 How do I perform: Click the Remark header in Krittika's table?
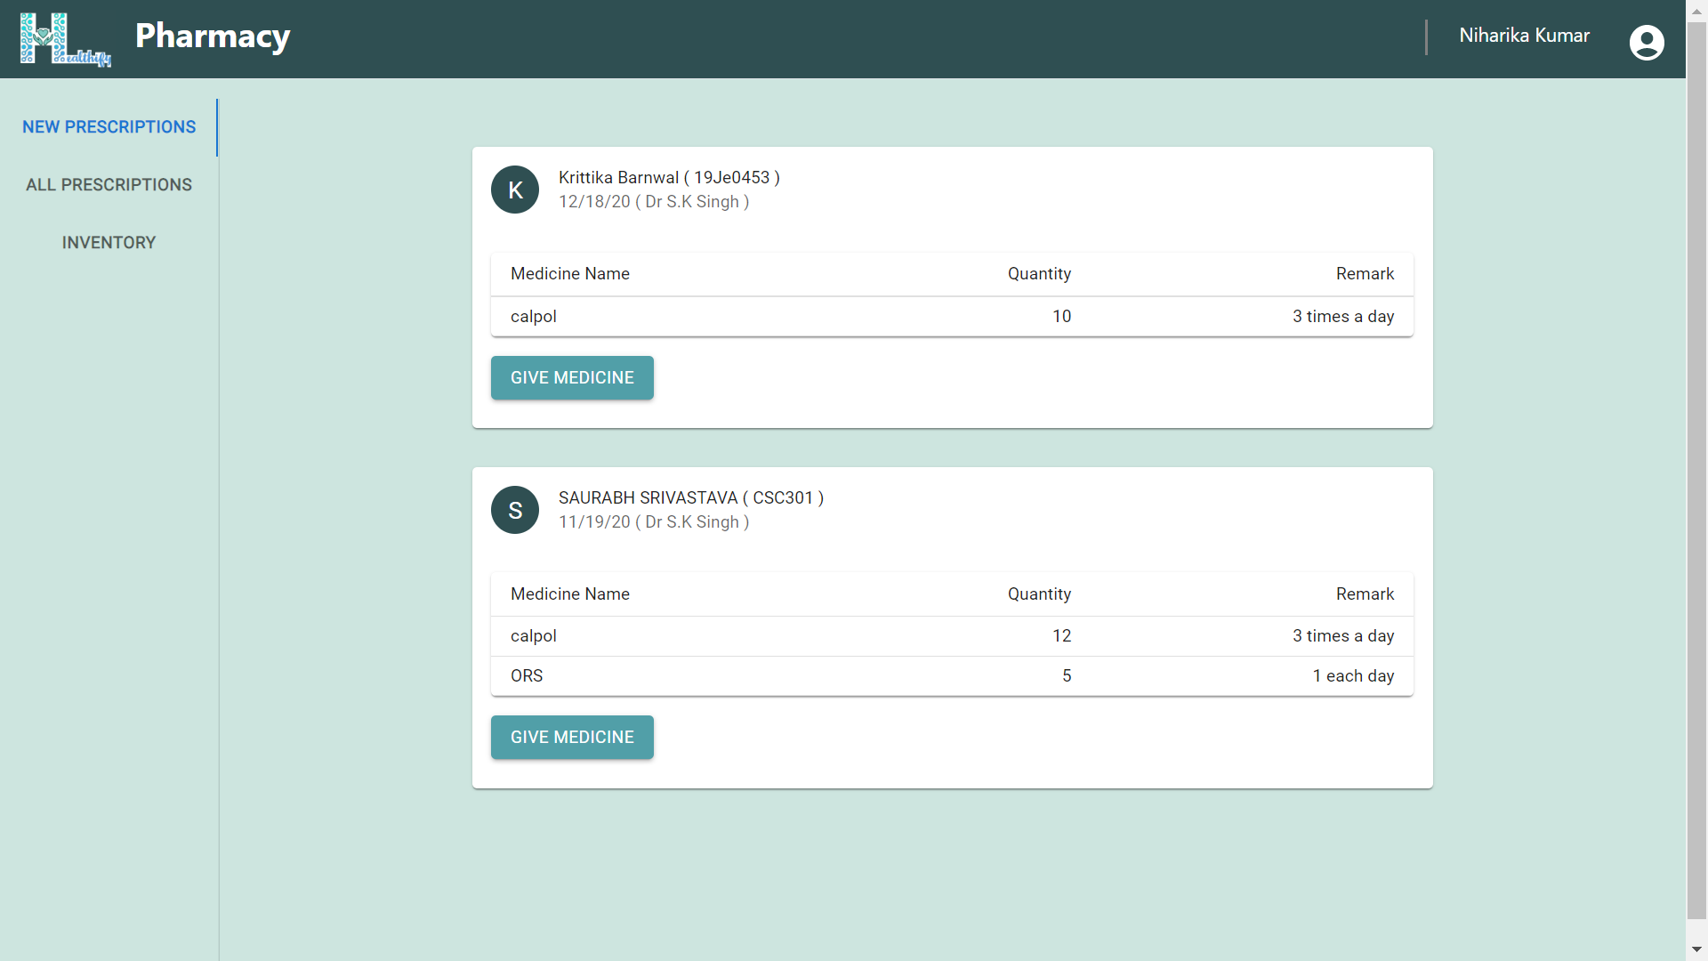pyautogui.click(x=1364, y=274)
